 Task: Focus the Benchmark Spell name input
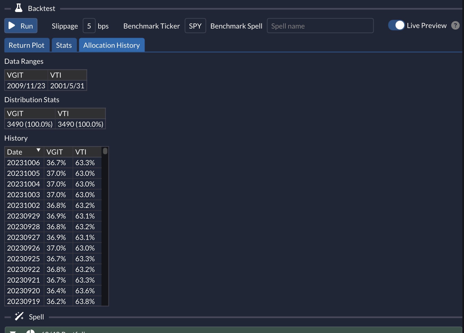pos(320,26)
